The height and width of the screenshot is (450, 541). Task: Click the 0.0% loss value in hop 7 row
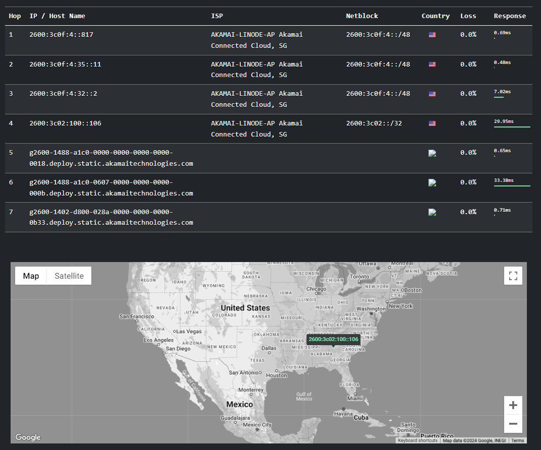point(468,212)
